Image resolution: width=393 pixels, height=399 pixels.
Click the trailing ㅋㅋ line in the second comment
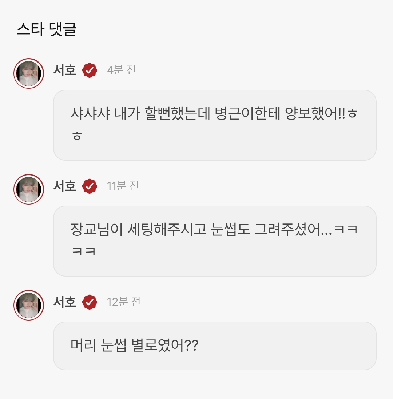click(84, 252)
